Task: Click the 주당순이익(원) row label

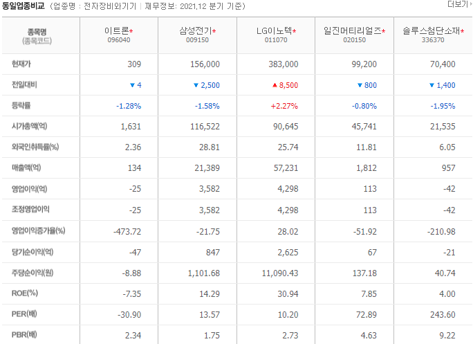Action: [33, 273]
